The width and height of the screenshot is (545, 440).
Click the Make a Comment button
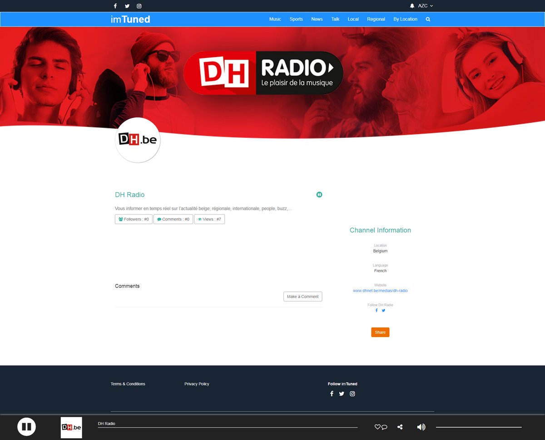(303, 297)
